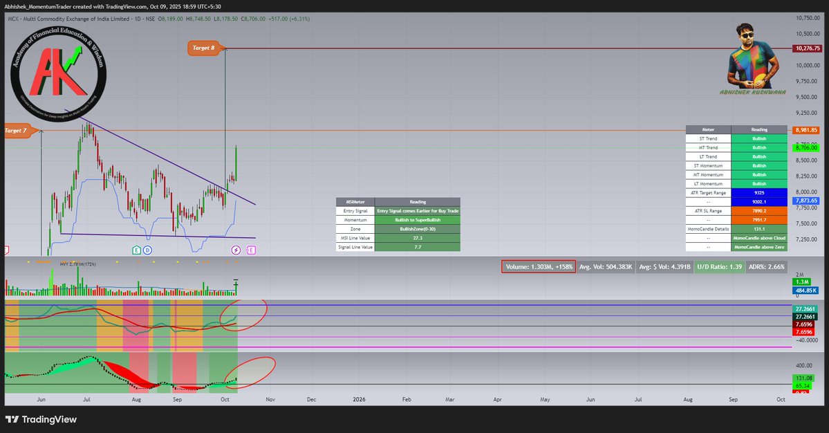Click the Avg. Vol: 504.383K box

606,267
